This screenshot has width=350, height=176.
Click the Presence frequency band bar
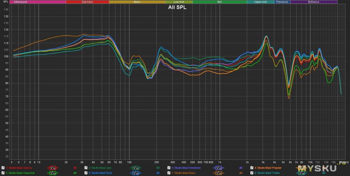[282, 2]
